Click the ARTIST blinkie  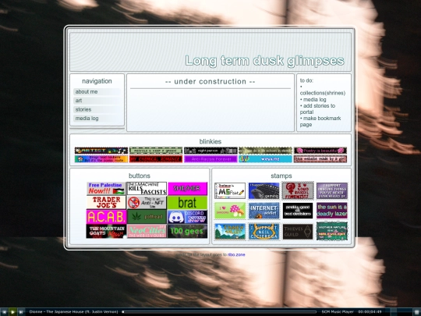point(101,151)
